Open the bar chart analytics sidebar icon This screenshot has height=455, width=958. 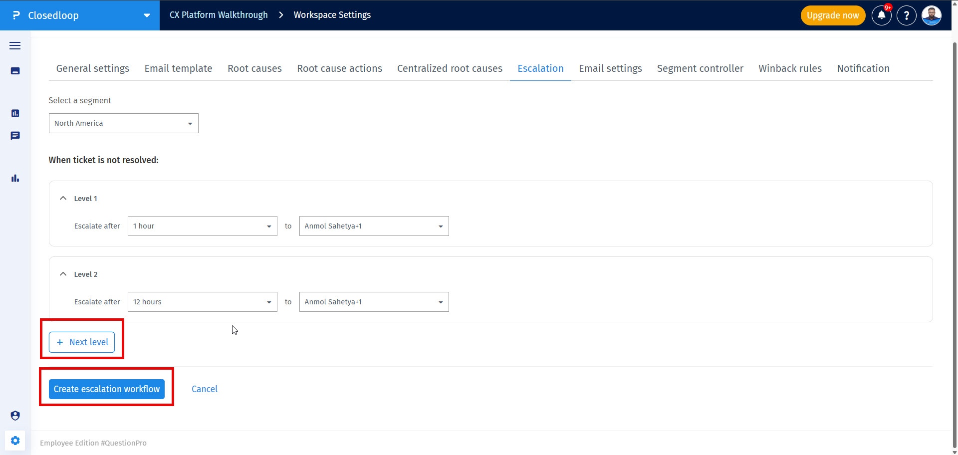point(15,178)
